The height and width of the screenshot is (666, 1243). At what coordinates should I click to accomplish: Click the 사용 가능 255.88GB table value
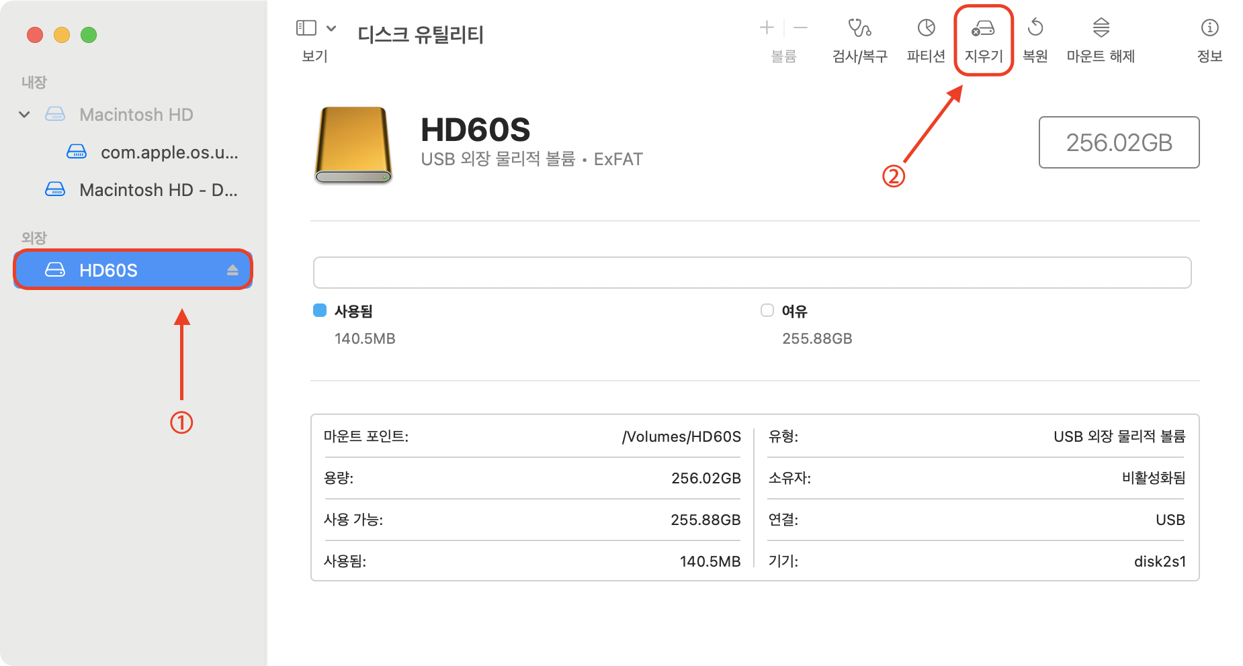(705, 520)
